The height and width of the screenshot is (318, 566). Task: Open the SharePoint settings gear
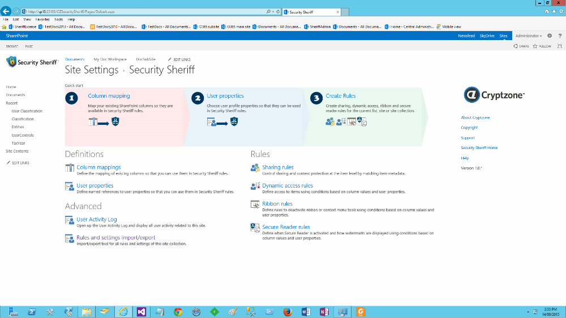click(x=550, y=36)
